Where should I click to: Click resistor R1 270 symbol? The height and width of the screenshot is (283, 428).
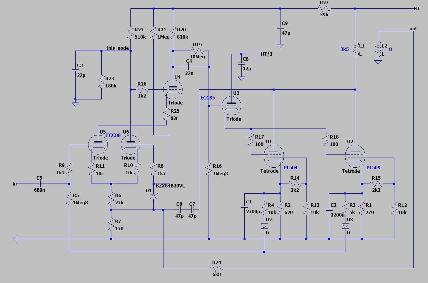tap(362, 208)
